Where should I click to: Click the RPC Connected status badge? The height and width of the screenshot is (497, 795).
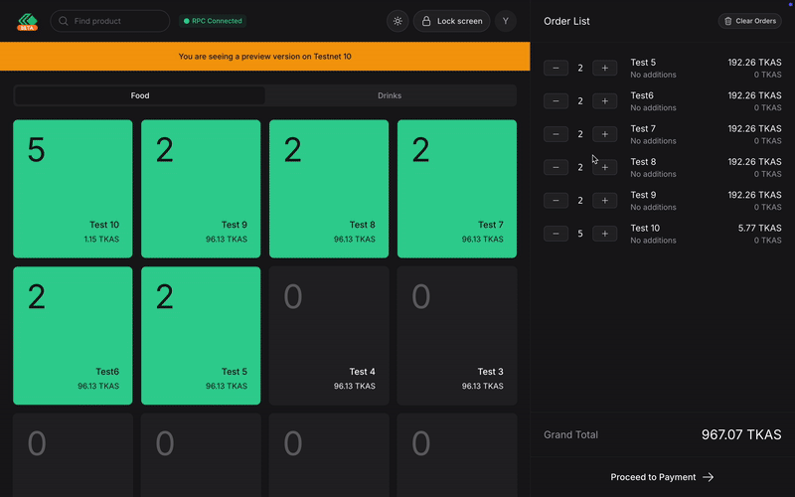pyautogui.click(x=212, y=21)
